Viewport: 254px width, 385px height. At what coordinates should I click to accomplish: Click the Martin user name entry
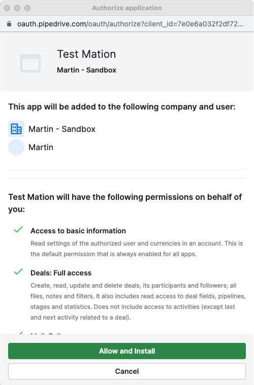coord(41,147)
